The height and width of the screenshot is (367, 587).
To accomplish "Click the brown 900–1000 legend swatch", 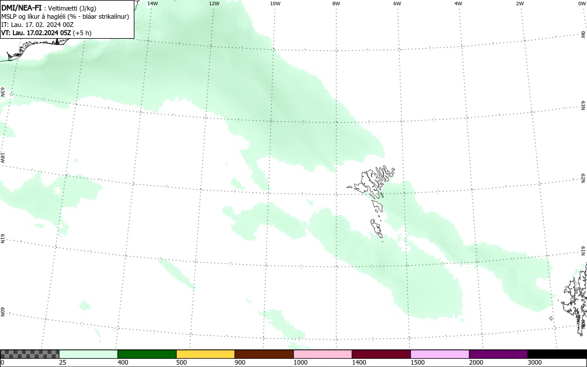I will 264,354.
